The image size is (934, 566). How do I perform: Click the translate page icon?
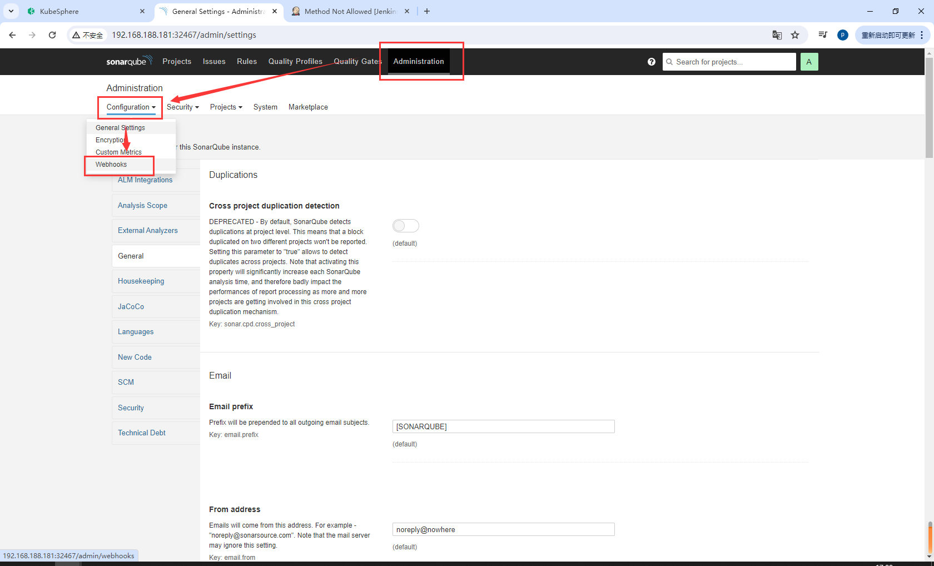(777, 35)
